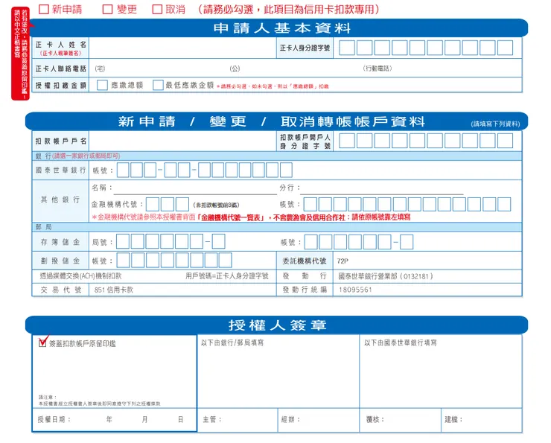Viewport: 551px width, 443px height.
Task: Click the 18095561 value
Action: click(355, 290)
